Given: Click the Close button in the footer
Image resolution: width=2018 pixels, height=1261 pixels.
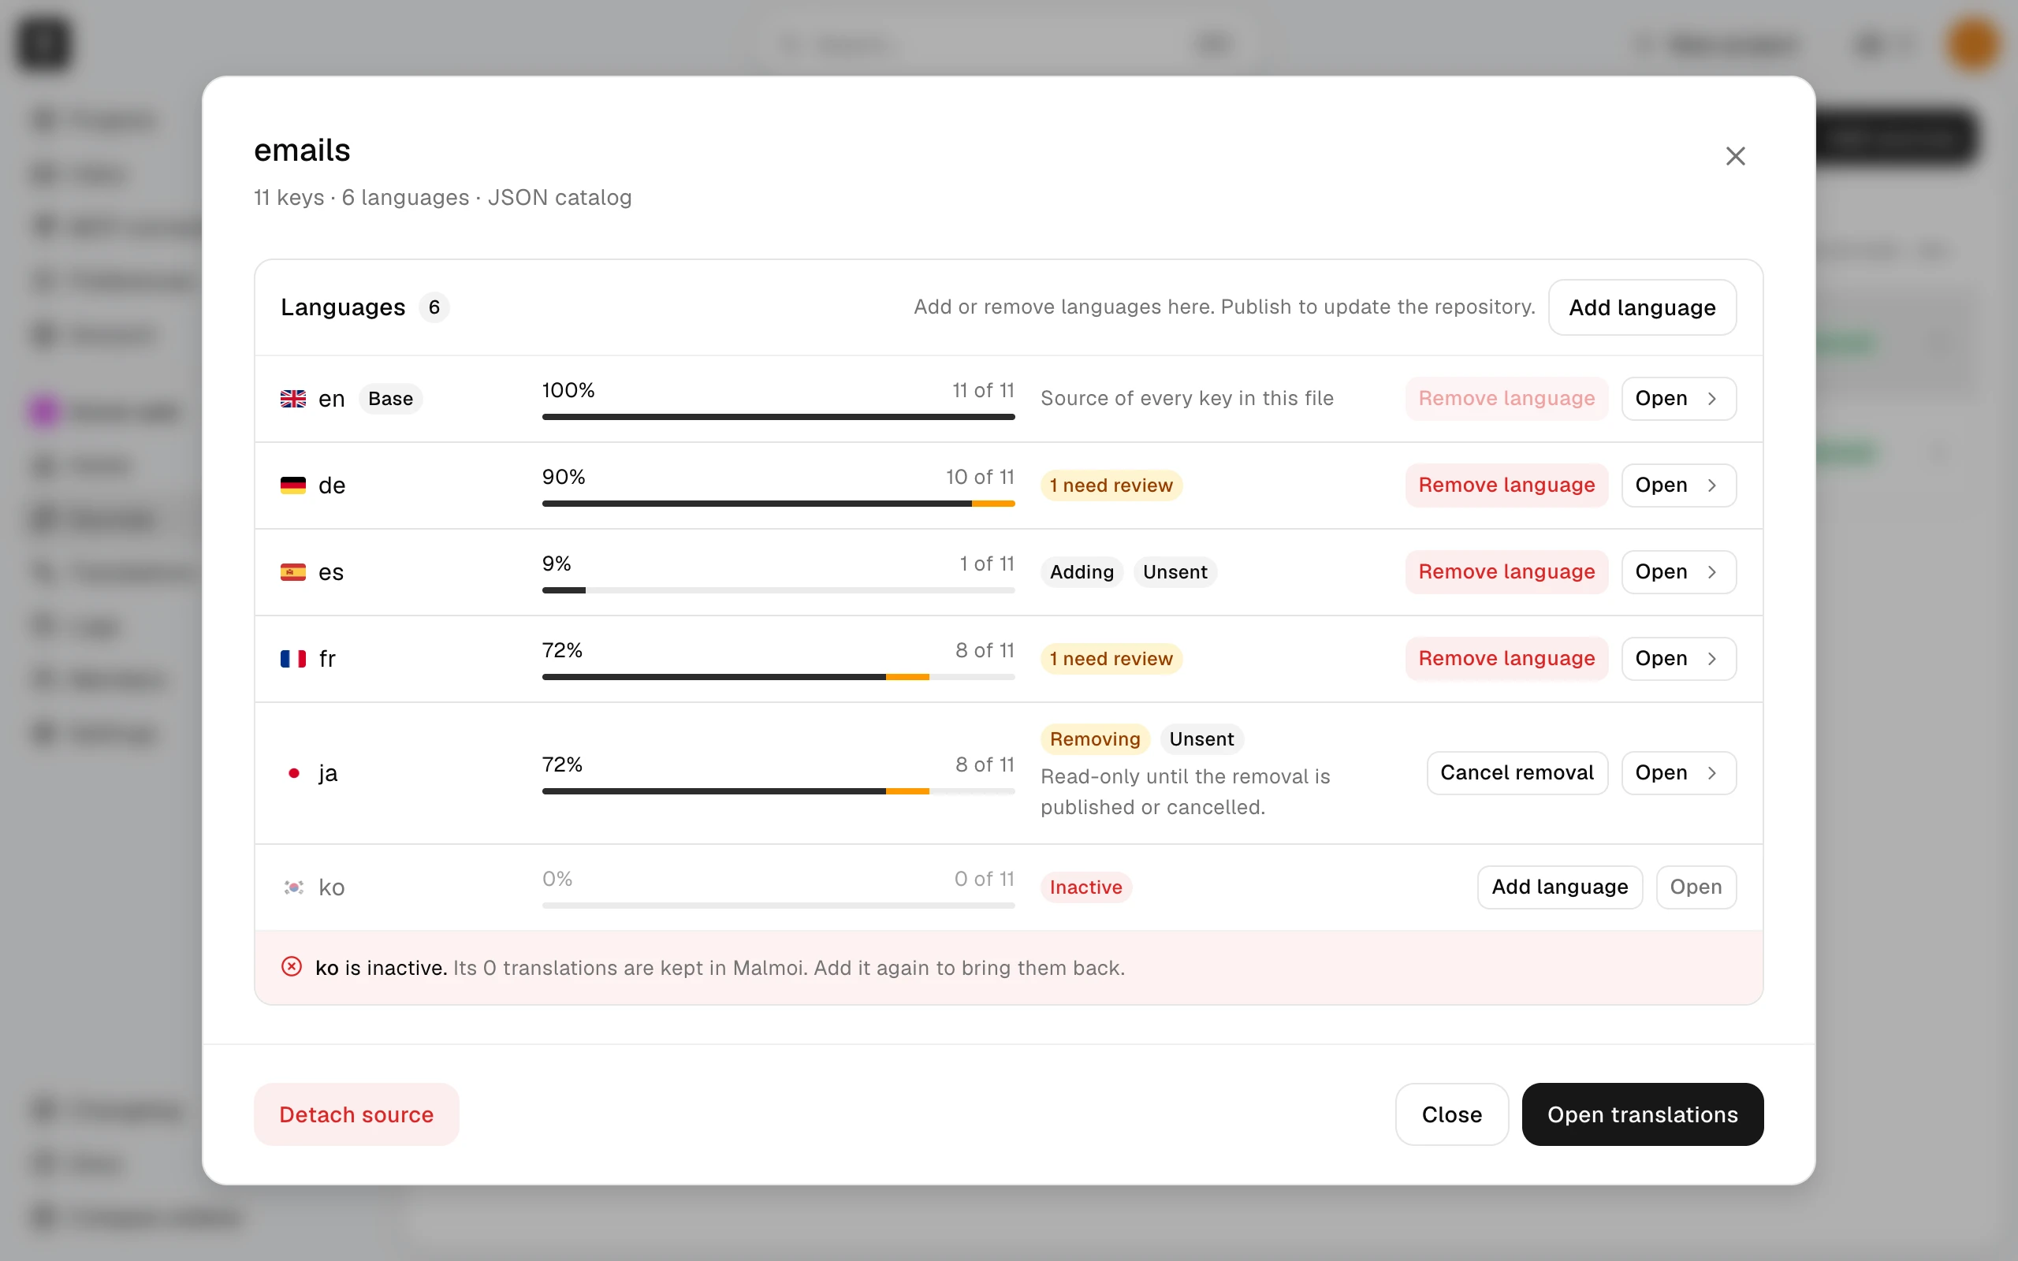Looking at the screenshot, I should [x=1452, y=1114].
